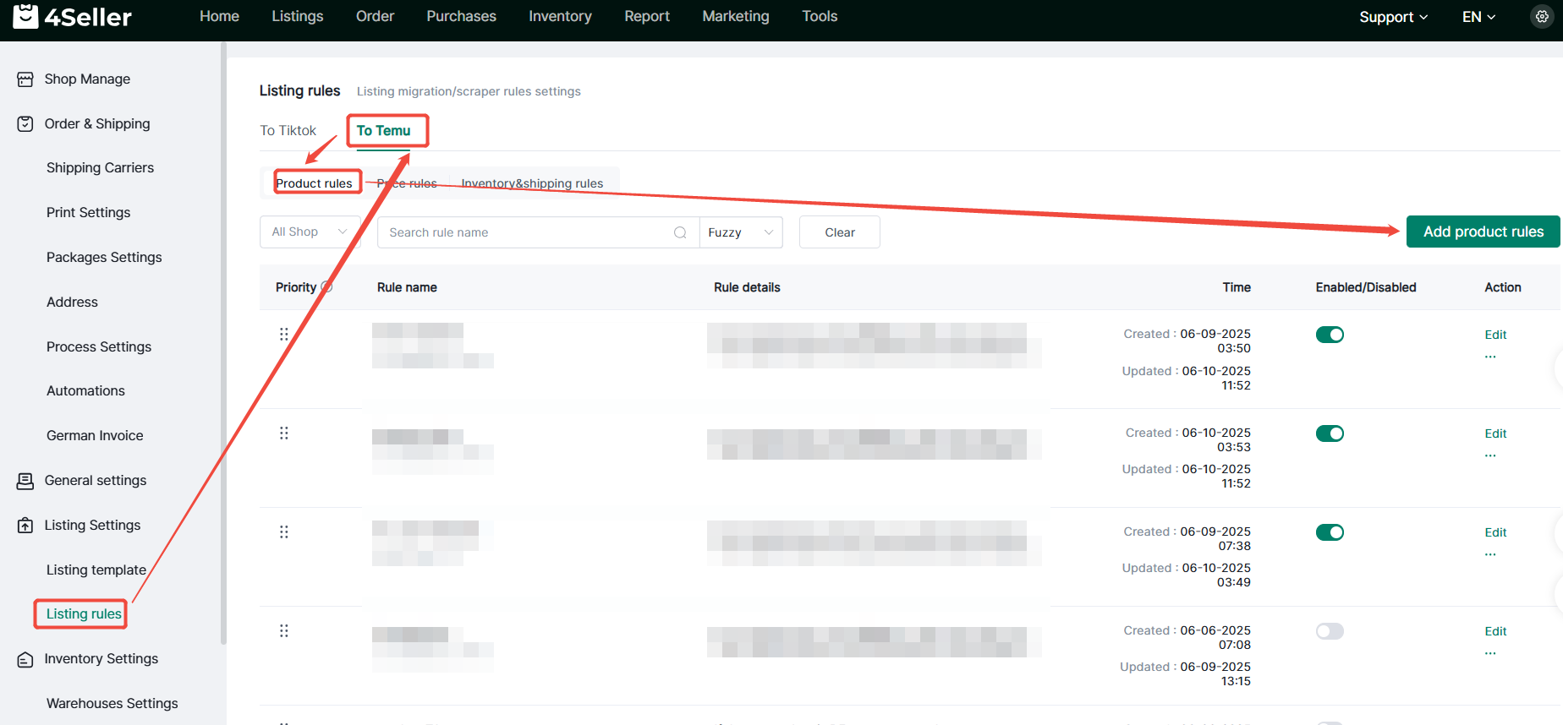Click the Priority help info icon
The height and width of the screenshot is (725, 1563).
(327, 286)
